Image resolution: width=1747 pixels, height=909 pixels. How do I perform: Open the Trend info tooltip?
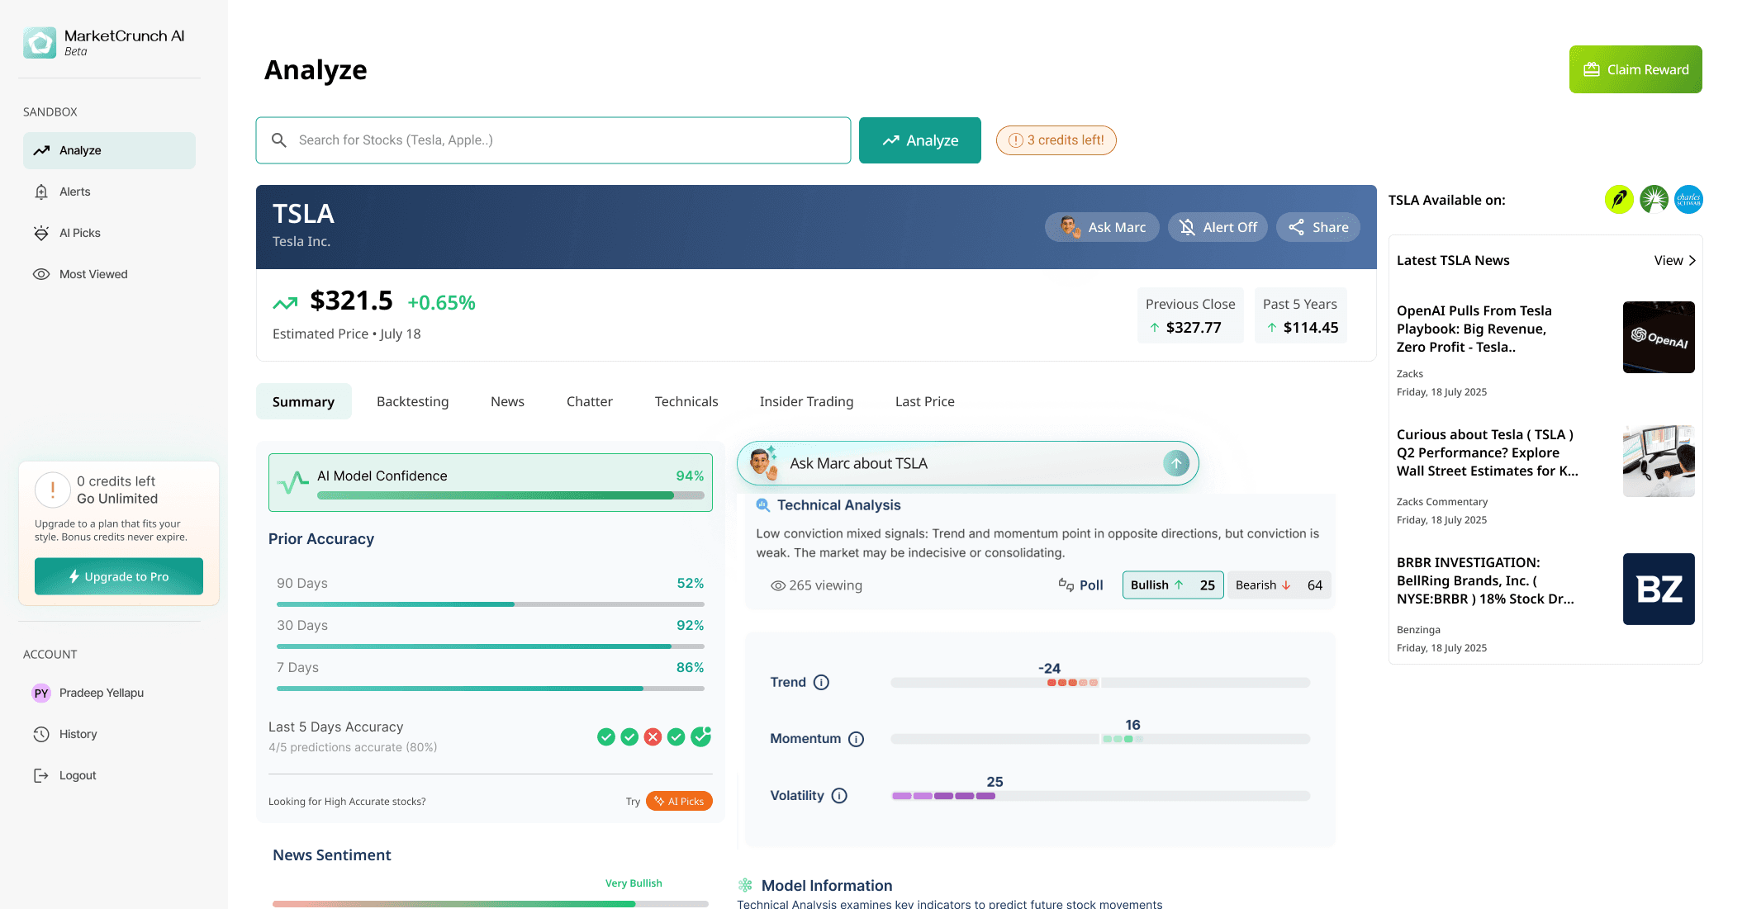[822, 682]
